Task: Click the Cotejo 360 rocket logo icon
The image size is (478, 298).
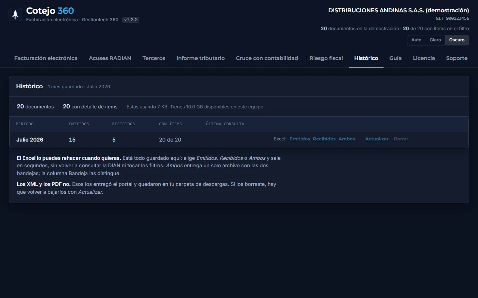Action: (x=15, y=15)
